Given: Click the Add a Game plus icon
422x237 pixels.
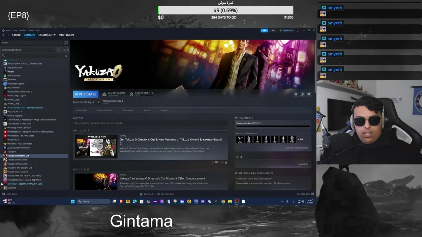Looking at the screenshot, I should coord(4,194).
